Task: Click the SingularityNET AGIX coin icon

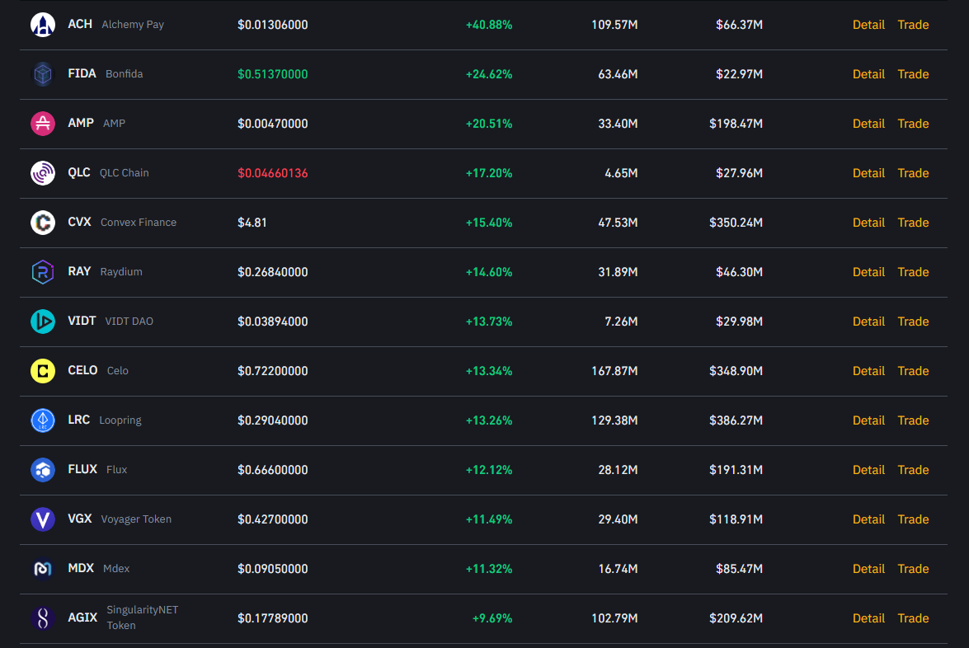Action: (x=43, y=618)
